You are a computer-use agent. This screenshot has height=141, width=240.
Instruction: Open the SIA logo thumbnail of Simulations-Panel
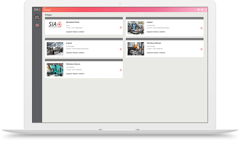55,24
